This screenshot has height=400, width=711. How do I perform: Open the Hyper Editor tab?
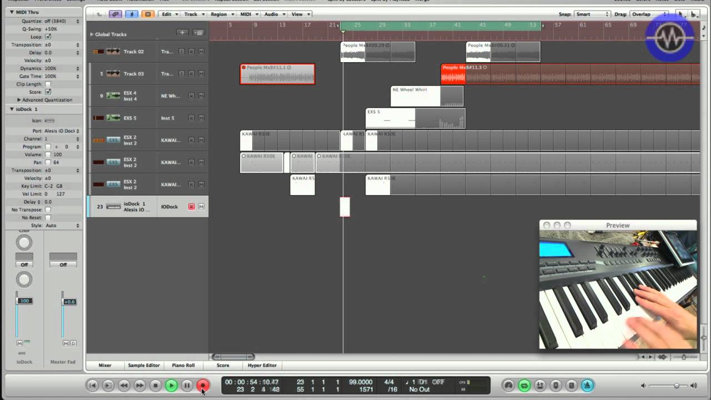coord(262,365)
